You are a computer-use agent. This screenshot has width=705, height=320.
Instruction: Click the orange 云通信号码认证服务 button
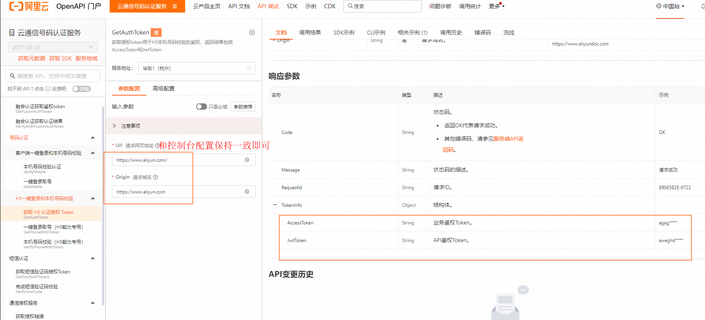coord(147,6)
